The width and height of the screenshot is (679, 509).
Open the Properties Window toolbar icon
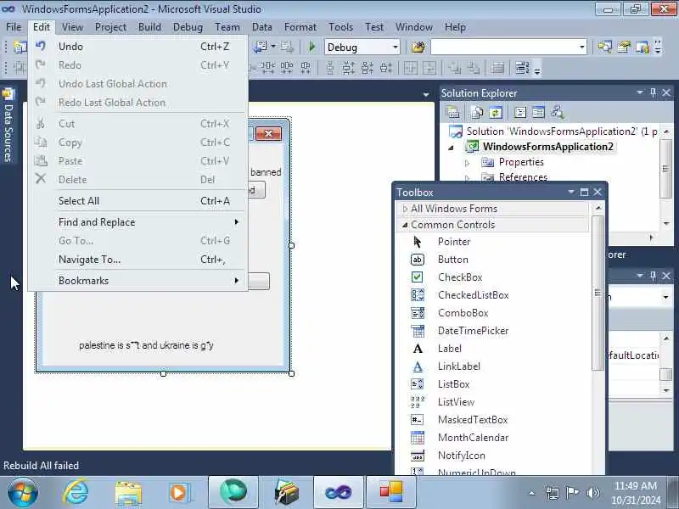[x=624, y=47]
